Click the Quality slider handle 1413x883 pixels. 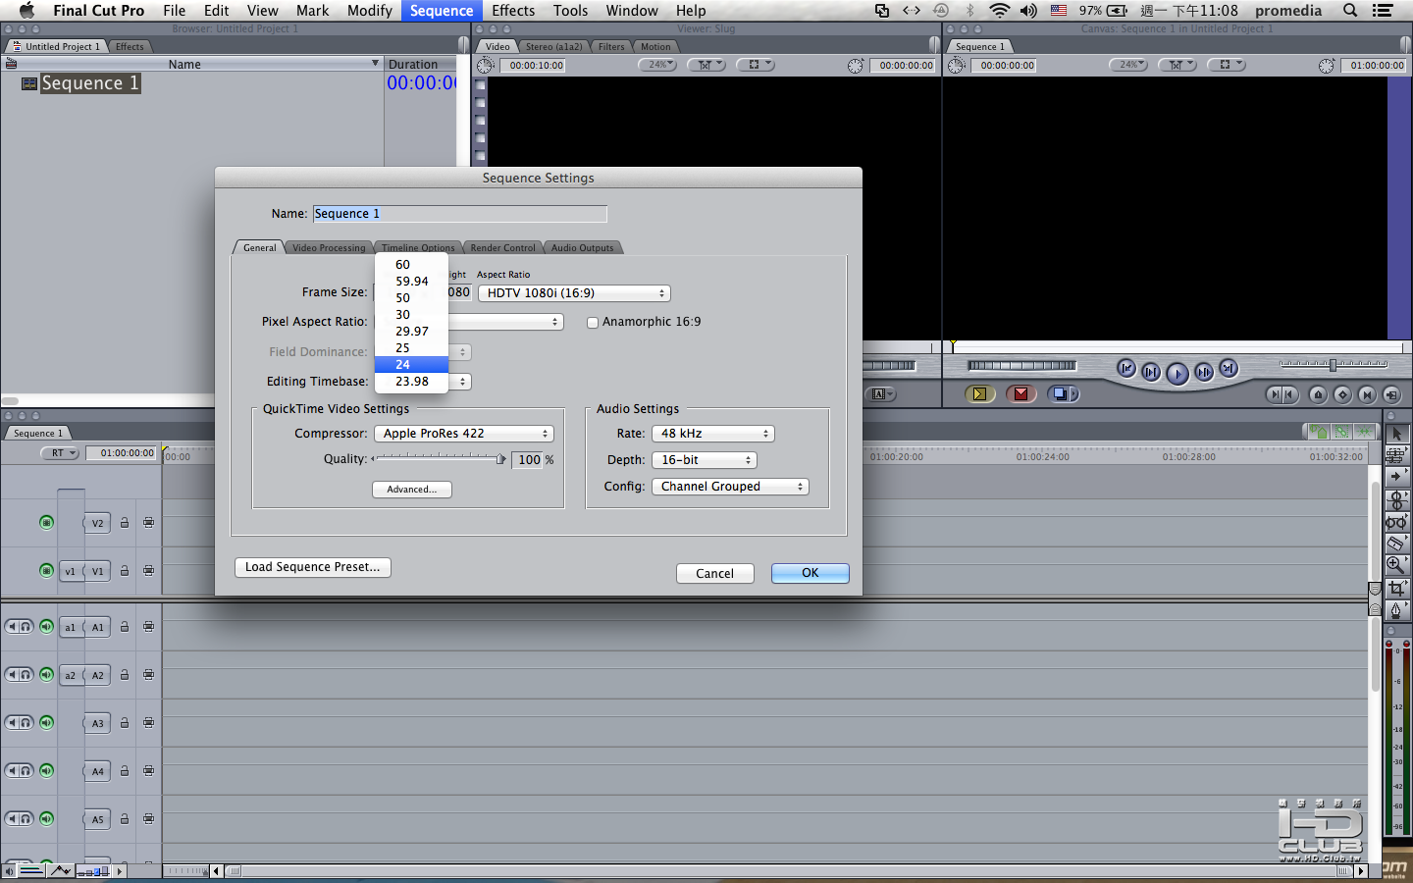(x=500, y=459)
